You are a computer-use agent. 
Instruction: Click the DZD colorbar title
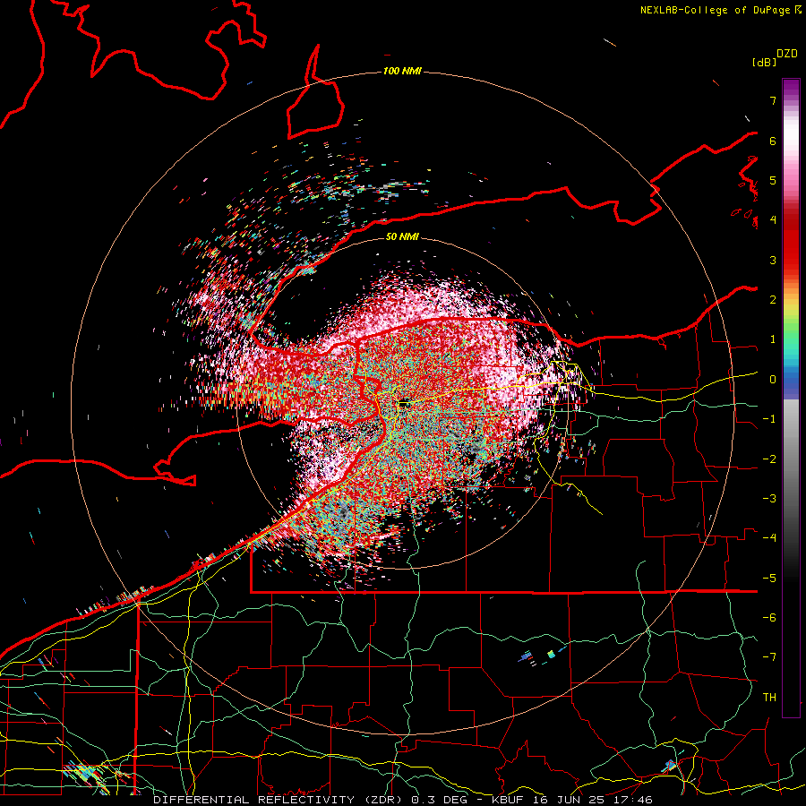coord(787,54)
